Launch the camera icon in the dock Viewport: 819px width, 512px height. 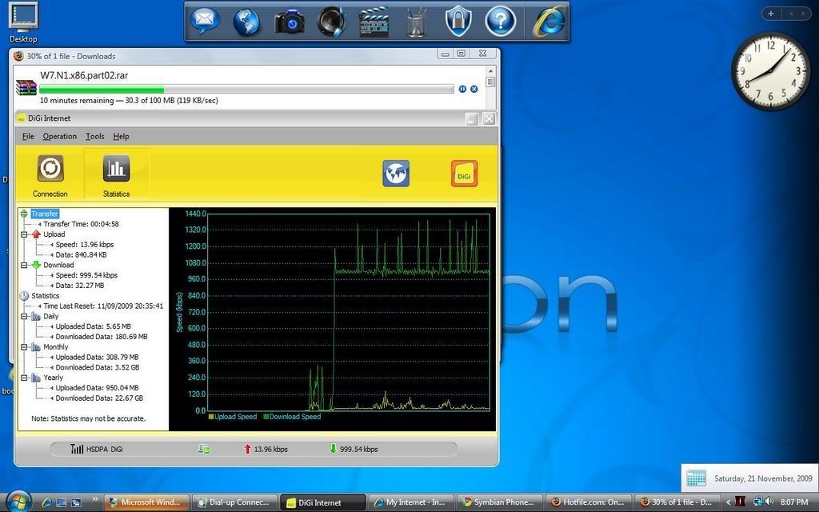click(x=290, y=22)
